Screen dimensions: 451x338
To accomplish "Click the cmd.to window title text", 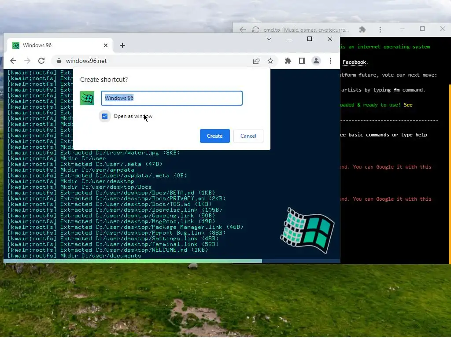I will pyautogui.click(x=306, y=30).
